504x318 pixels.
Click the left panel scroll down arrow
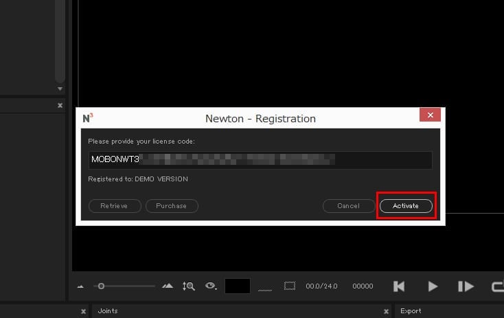(60, 89)
